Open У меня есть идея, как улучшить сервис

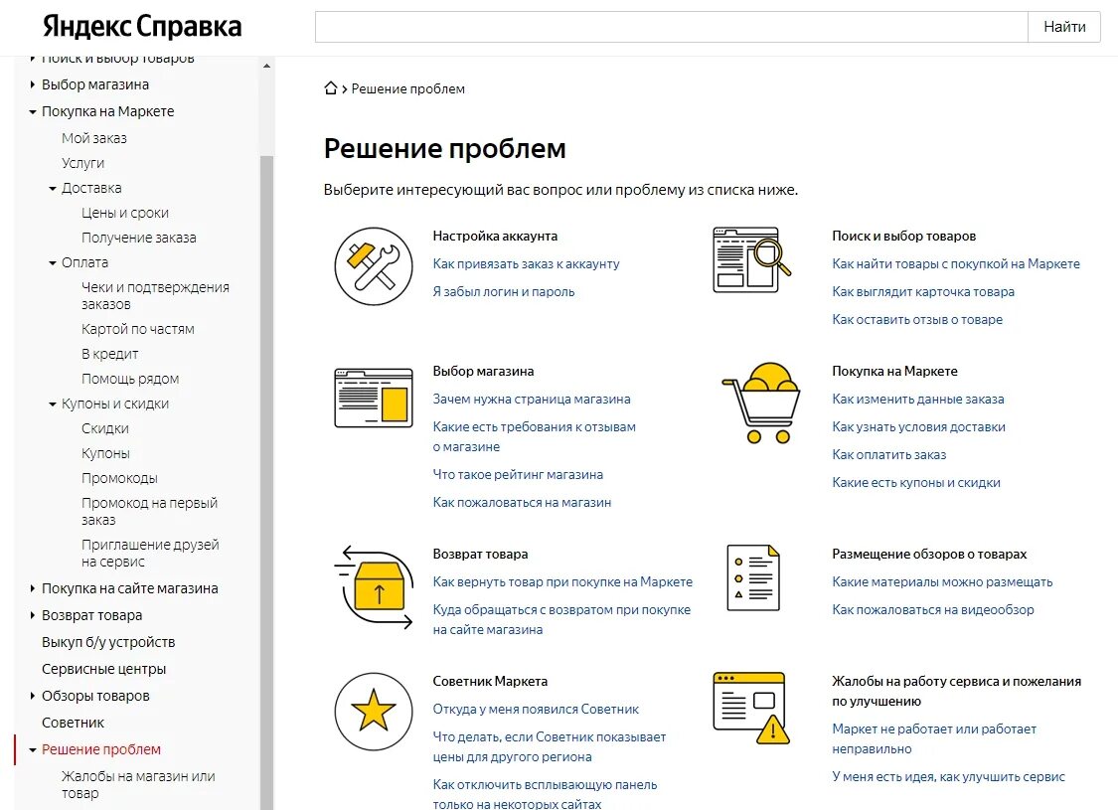948,776
